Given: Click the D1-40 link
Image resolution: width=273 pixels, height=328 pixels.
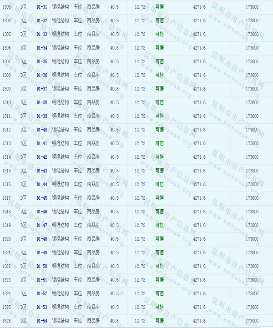Looking at the screenshot, I should (x=42, y=130).
